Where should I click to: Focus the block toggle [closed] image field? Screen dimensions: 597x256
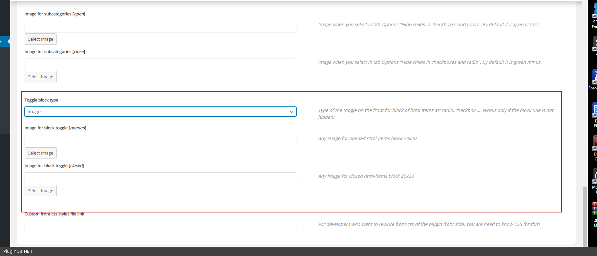pyautogui.click(x=160, y=178)
